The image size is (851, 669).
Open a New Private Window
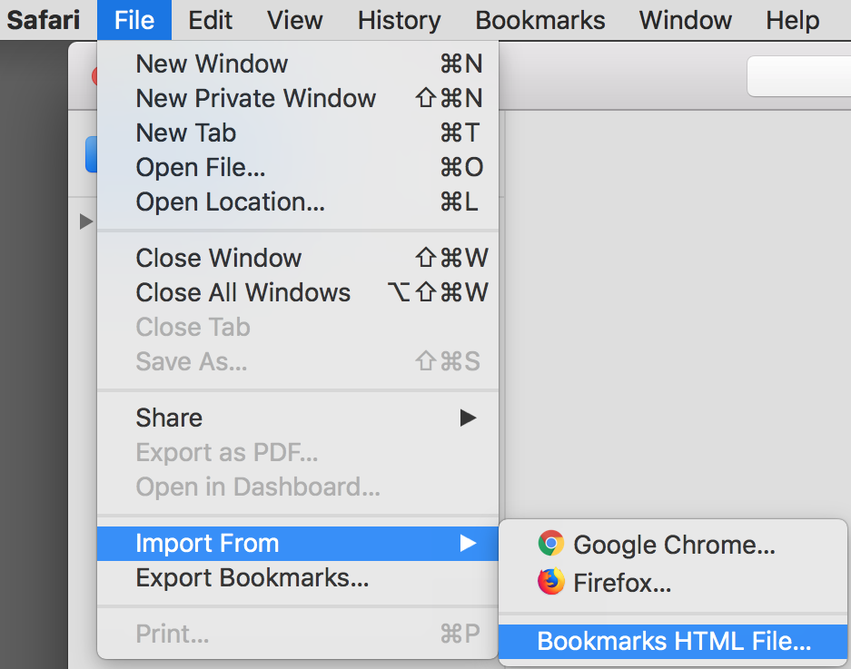point(255,98)
